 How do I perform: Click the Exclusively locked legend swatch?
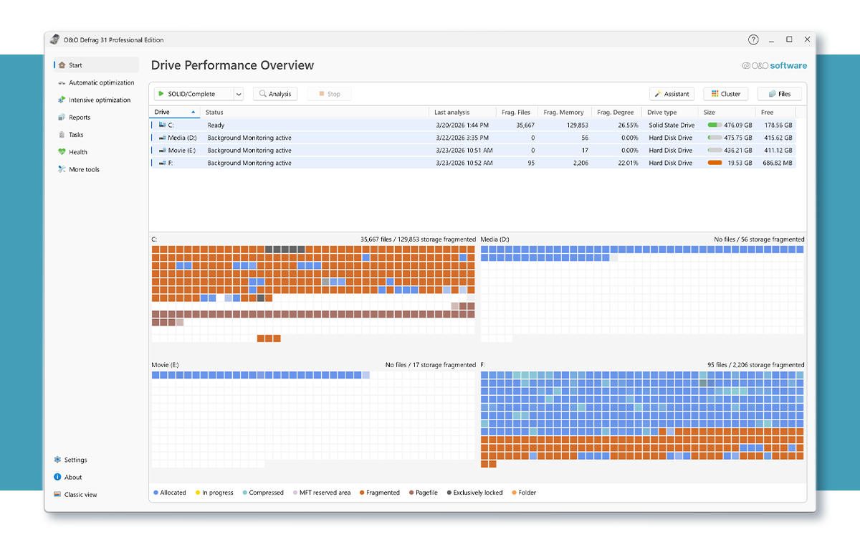[x=449, y=493]
